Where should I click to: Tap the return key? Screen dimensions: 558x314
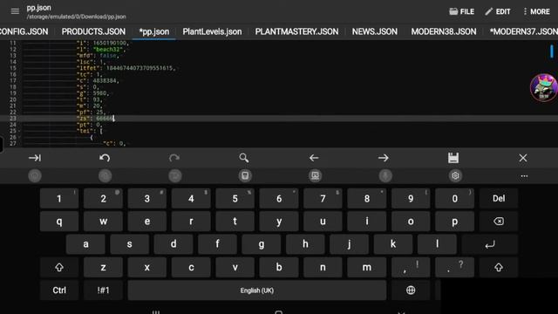(490, 244)
